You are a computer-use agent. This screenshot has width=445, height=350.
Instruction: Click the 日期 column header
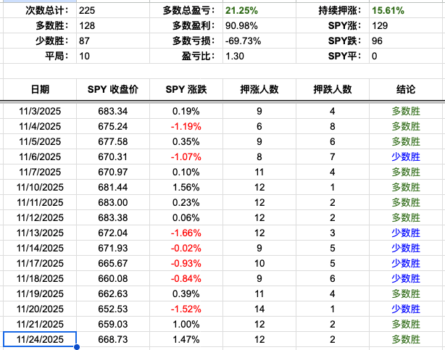click(40, 89)
